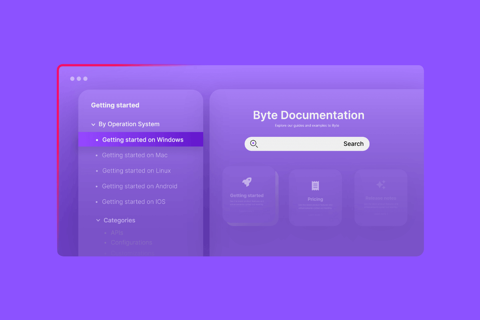Select Getting started on Android

click(x=140, y=186)
